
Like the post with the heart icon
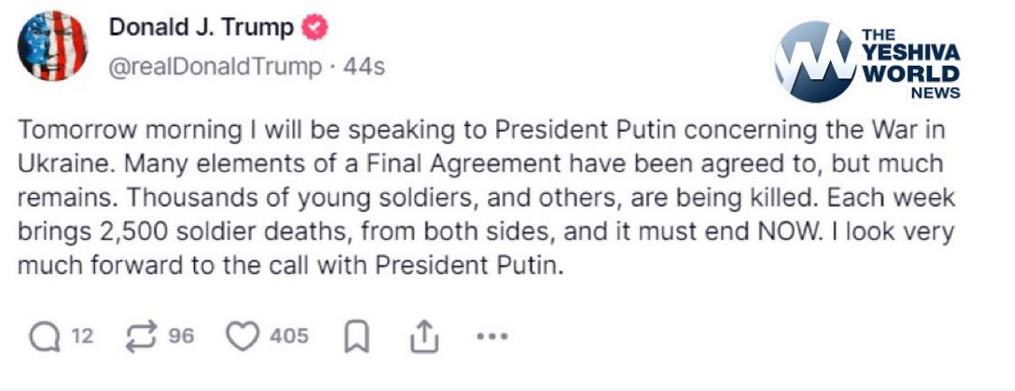click(x=242, y=338)
